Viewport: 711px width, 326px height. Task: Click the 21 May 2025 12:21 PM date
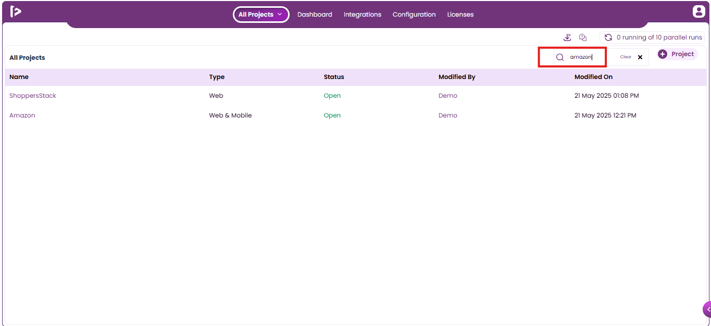(605, 115)
